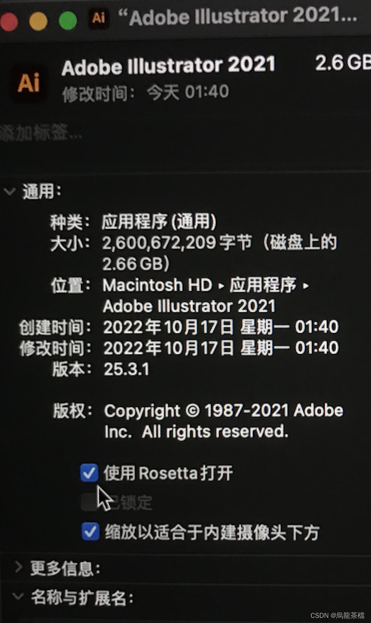371x623 pixels.
Task: Click the green zoom window button
Action: 68,20
